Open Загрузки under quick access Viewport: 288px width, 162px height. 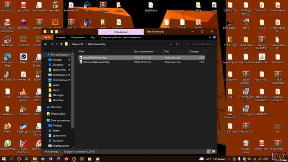(58, 65)
